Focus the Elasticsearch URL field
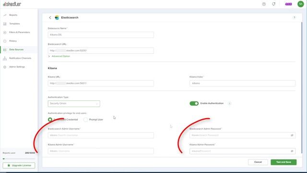The width and height of the screenshot is (307, 173). 101,50
